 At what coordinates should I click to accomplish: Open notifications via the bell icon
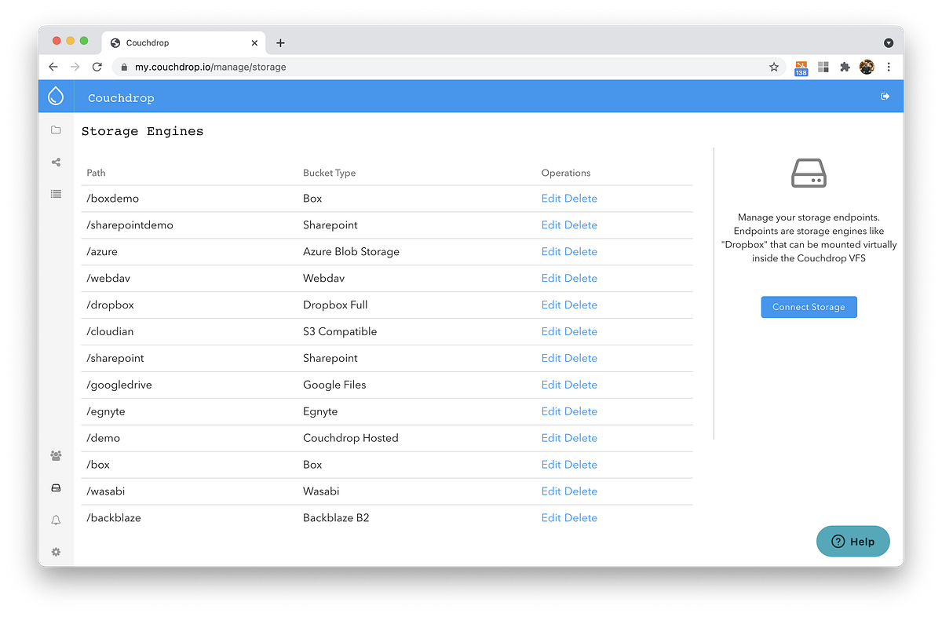click(56, 520)
